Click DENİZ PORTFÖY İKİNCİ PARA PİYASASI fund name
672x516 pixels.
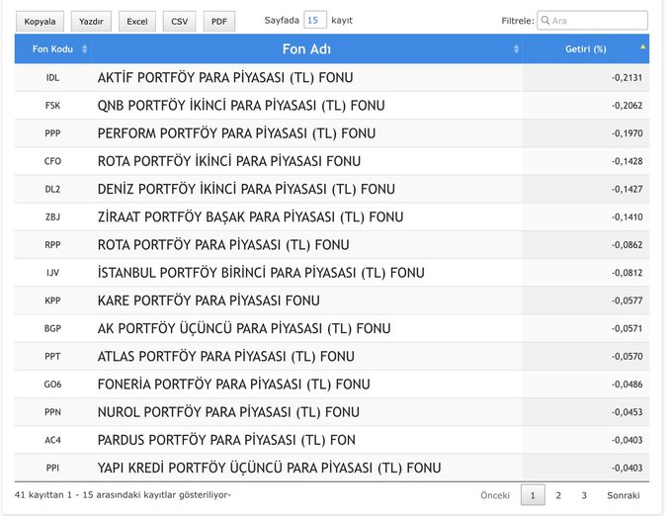coord(246,189)
